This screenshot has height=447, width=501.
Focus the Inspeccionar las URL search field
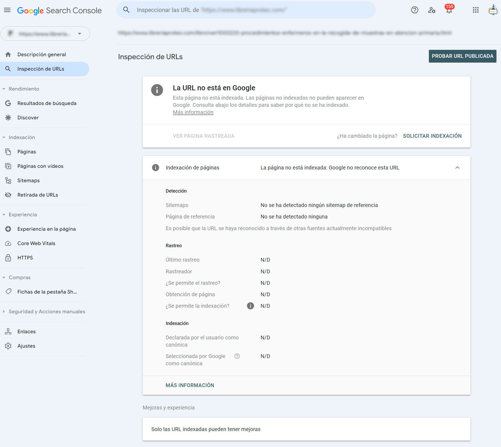[x=246, y=10]
